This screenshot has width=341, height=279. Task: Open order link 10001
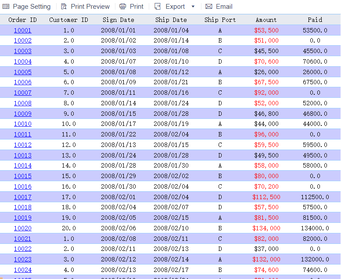(23, 30)
